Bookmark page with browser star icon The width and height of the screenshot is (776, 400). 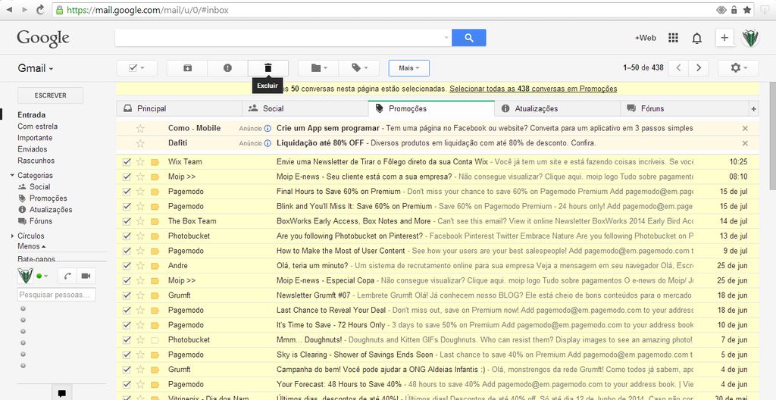(x=747, y=10)
